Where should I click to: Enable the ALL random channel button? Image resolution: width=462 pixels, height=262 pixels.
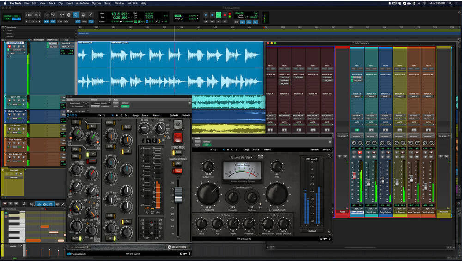pos(178,171)
